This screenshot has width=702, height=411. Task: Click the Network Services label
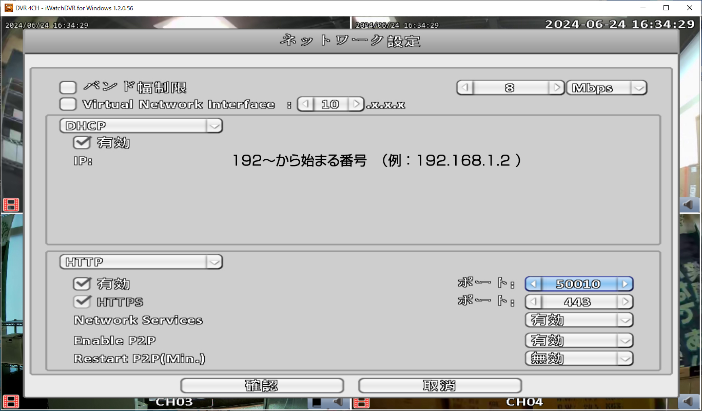point(138,320)
